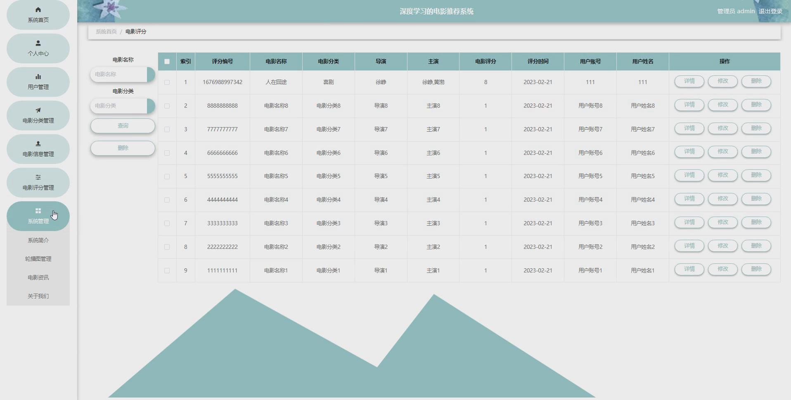The width and height of the screenshot is (791, 400).
Task: Delete the 电影名称8 row
Action: coord(756,105)
